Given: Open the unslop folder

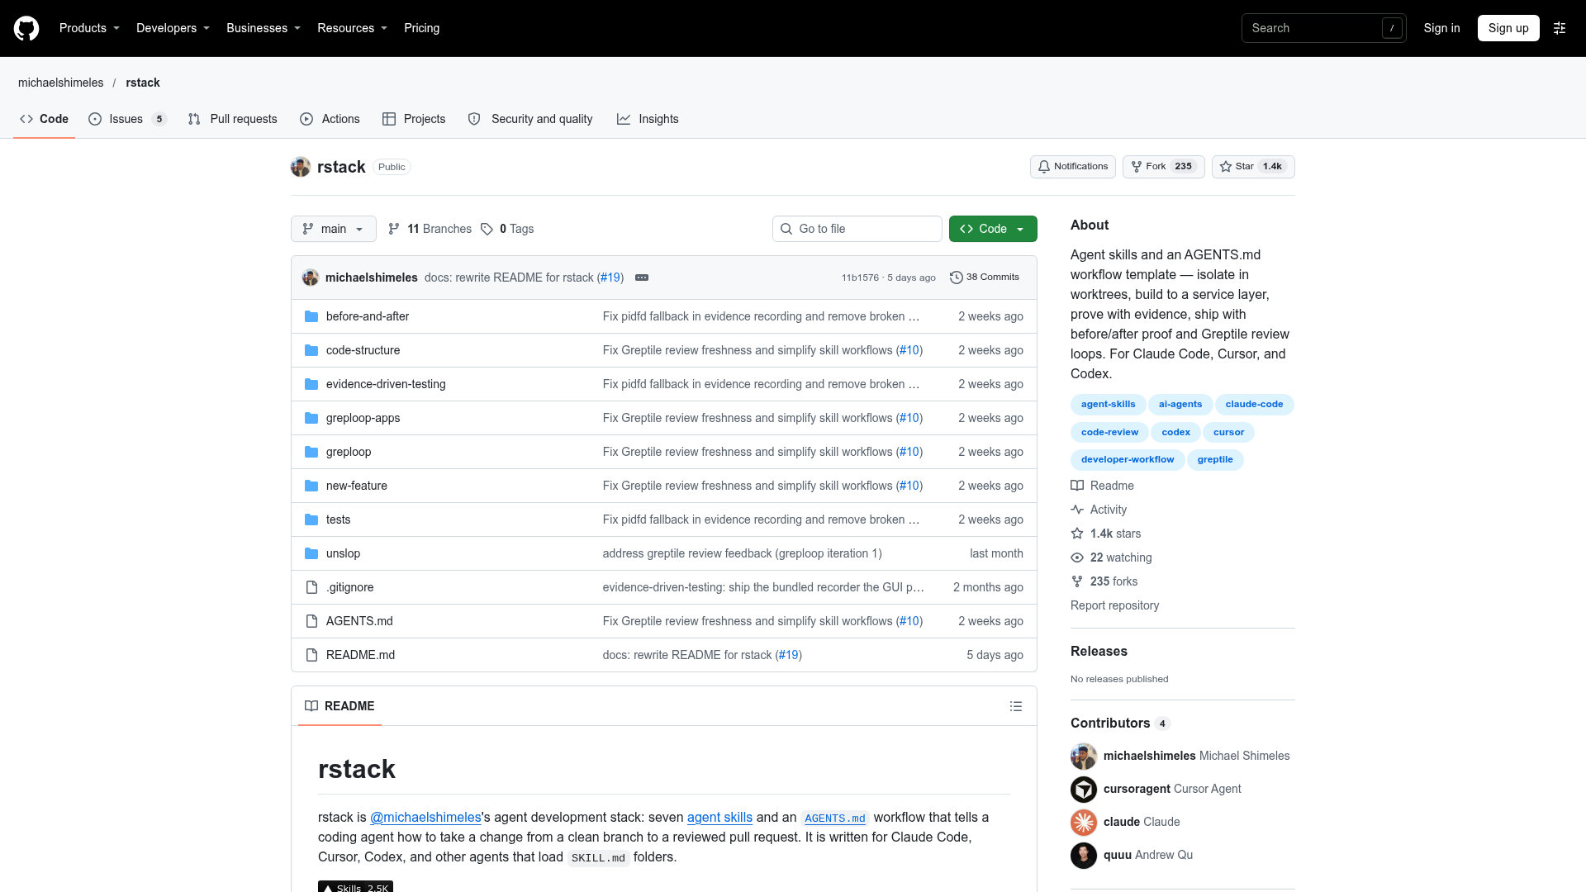Looking at the screenshot, I should (x=343, y=553).
